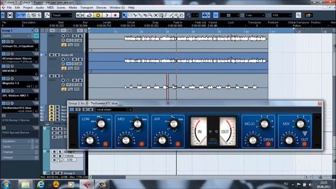This screenshot has height=189, width=336.
Task: Open Internet Explorer from the taskbar
Action: click(x=41, y=184)
